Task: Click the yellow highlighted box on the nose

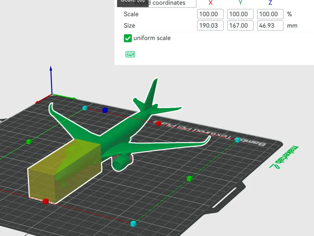Action: pyautogui.click(x=64, y=171)
